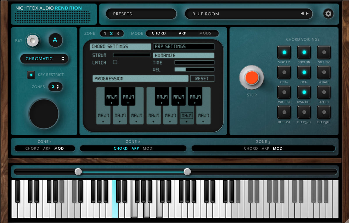Enable OCT+ voicing button
The height and width of the screenshot is (223, 349).
pos(284,72)
